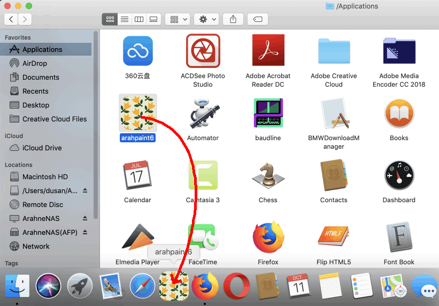Image resolution: width=439 pixels, height=306 pixels.
Task: Open Finder from the Dock
Action: (17, 286)
